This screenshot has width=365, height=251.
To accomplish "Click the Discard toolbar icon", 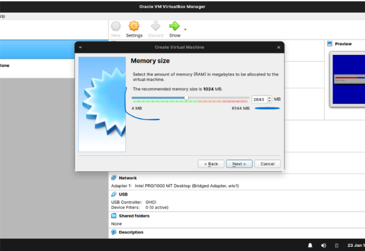I will [156, 26].
